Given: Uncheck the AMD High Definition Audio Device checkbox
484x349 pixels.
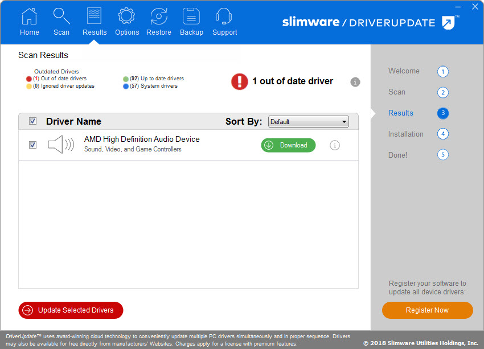Looking at the screenshot, I should 32,145.
